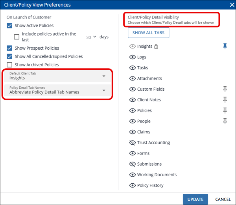This screenshot has width=236, height=205.
Task: Open Policy Detail Tab Names dropdown
Action: [x=57, y=90]
